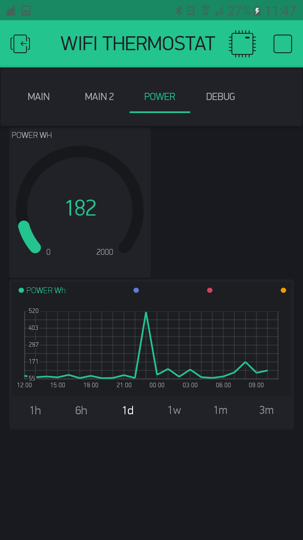Toggle the blue legend dot series
Image resolution: width=303 pixels, height=540 pixels.
pyautogui.click(x=136, y=290)
